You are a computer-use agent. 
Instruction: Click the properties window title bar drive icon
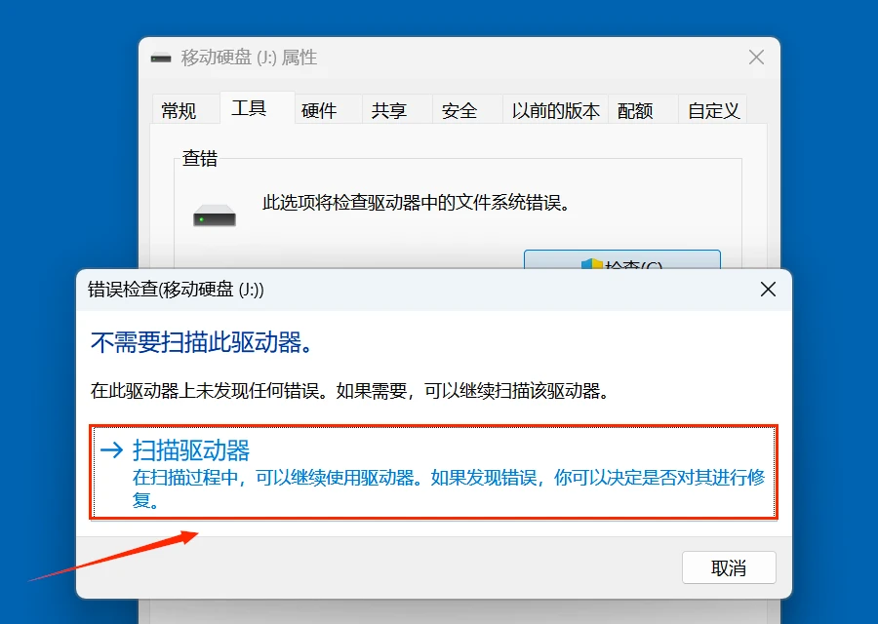160,58
